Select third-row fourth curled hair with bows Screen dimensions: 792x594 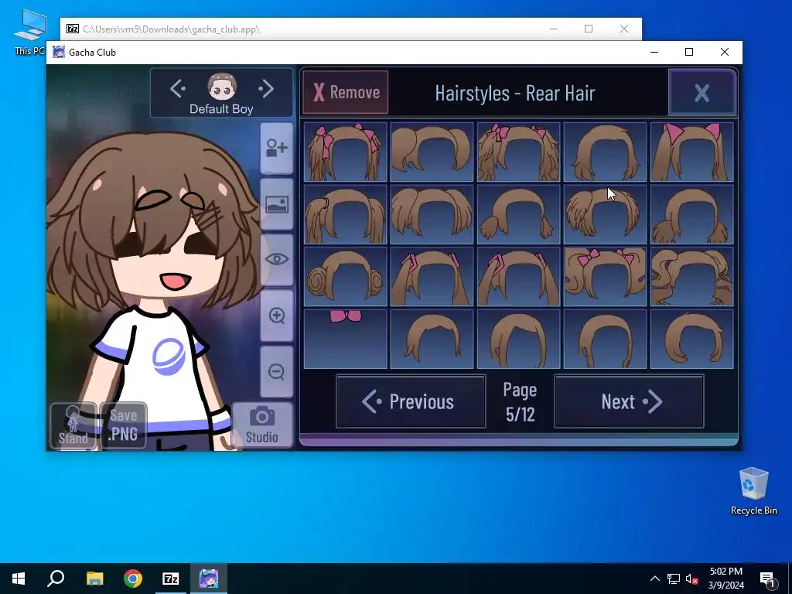pos(605,277)
